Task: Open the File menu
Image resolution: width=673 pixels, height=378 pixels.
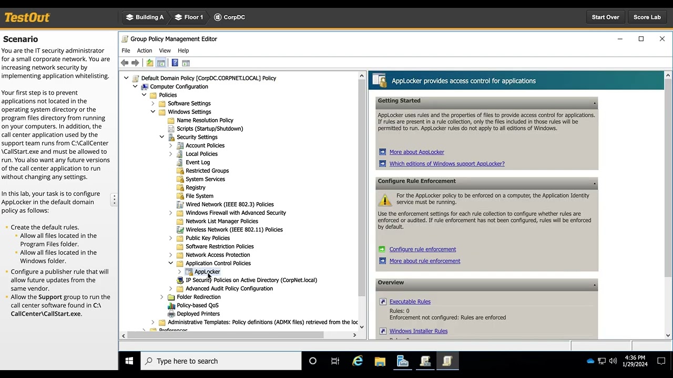Action: [x=126, y=50]
